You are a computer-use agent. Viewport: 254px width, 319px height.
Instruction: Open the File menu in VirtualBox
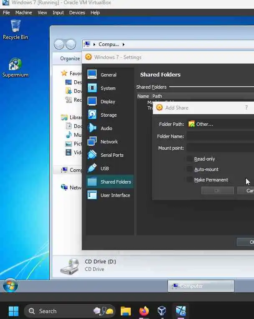click(x=6, y=13)
